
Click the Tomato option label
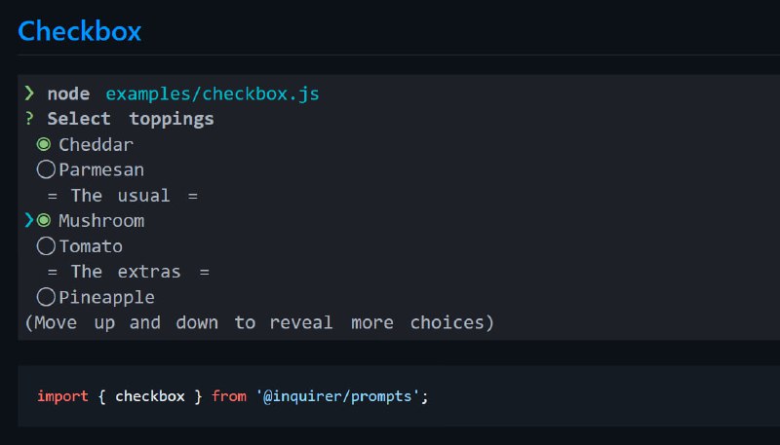91,246
